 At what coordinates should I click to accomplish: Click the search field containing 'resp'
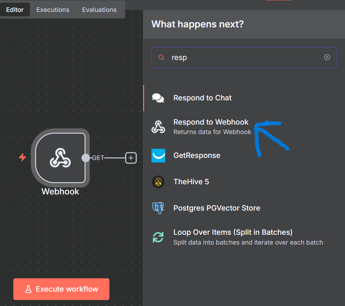point(244,58)
